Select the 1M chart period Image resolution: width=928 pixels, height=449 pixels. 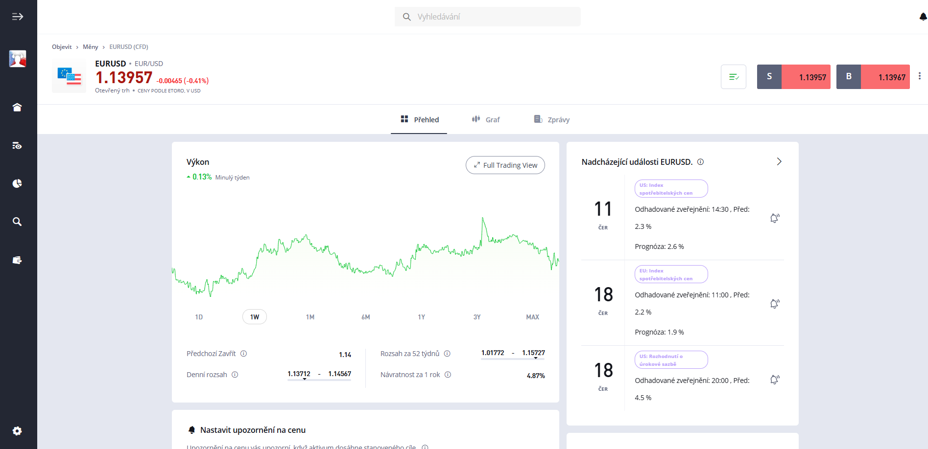pos(310,317)
